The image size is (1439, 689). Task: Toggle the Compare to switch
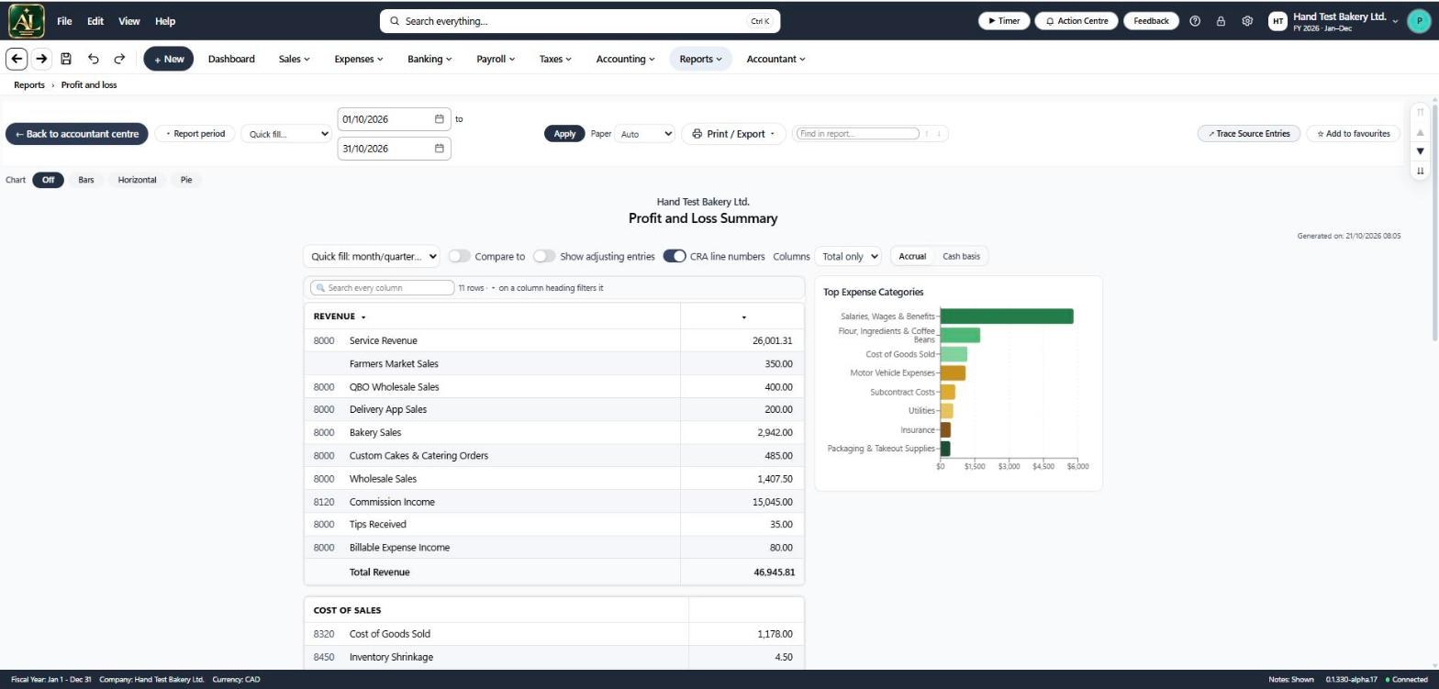click(459, 257)
